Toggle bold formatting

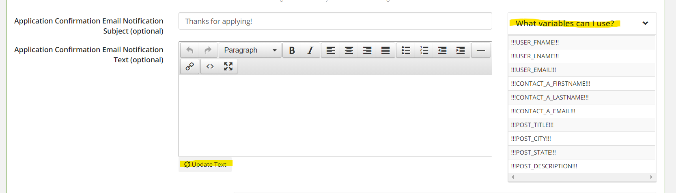click(x=292, y=50)
